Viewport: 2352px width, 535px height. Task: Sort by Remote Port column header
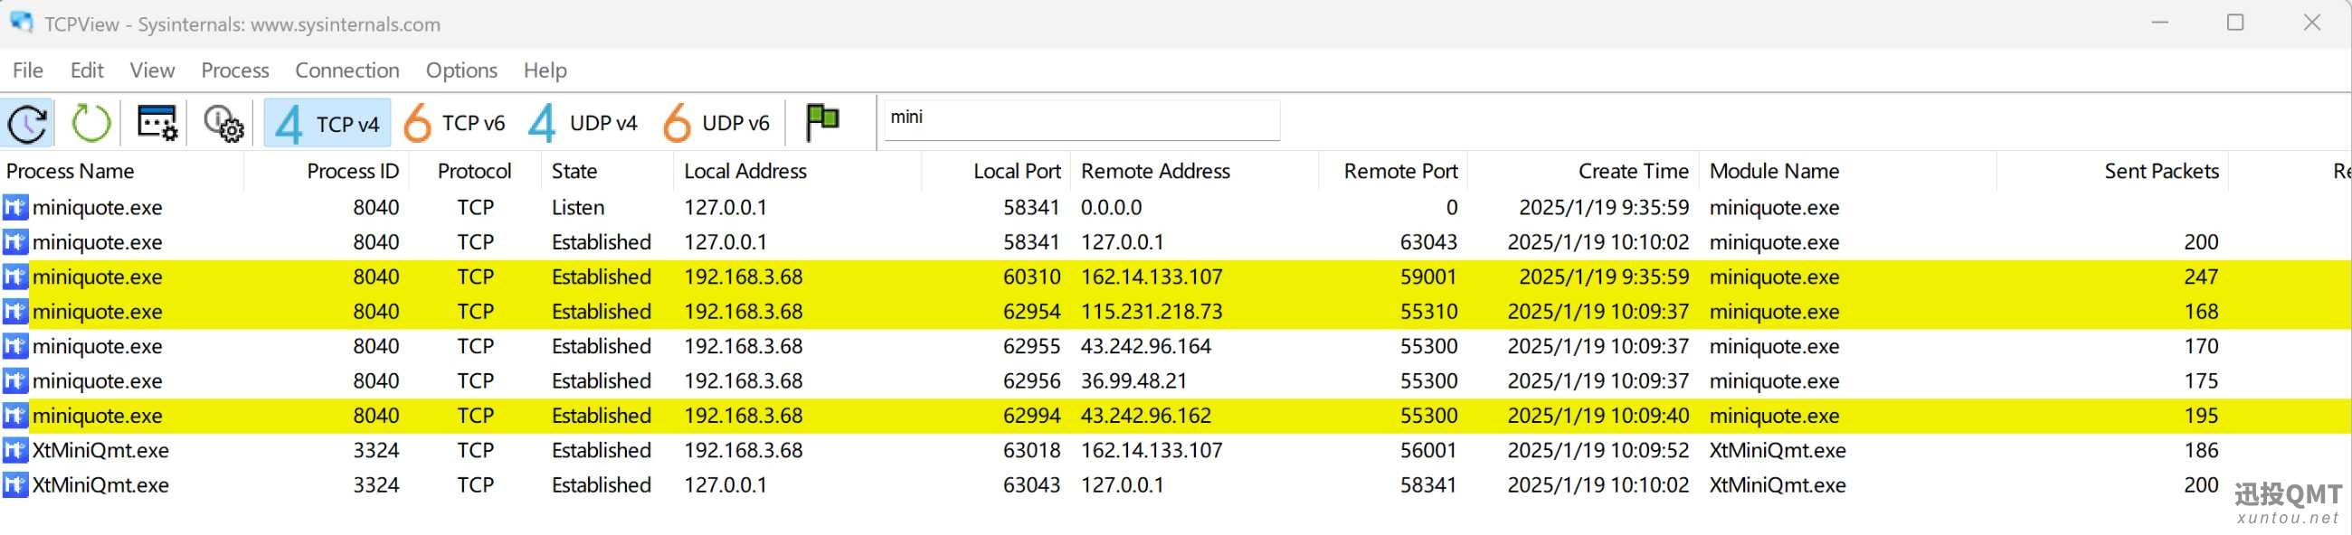(1399, 172)
